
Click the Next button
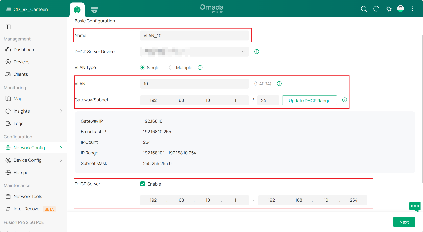(404, 222)
